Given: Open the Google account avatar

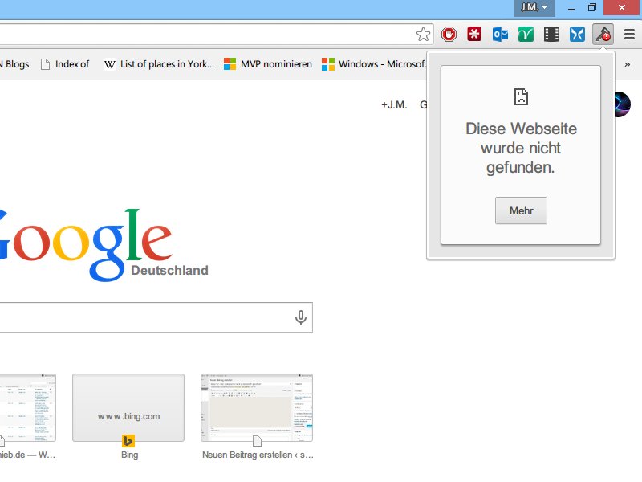Looking at the screenshot, I should pyautogui.click(x=623, y=104).
